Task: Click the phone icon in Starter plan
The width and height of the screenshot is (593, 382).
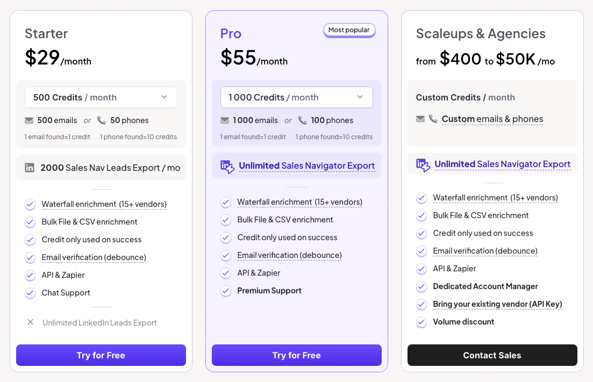Action: coord(101,120)
